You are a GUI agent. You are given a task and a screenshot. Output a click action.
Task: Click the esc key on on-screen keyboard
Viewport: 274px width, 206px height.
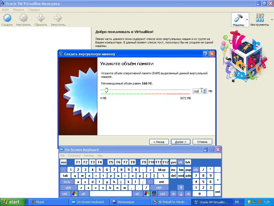(x=64, y=162)
